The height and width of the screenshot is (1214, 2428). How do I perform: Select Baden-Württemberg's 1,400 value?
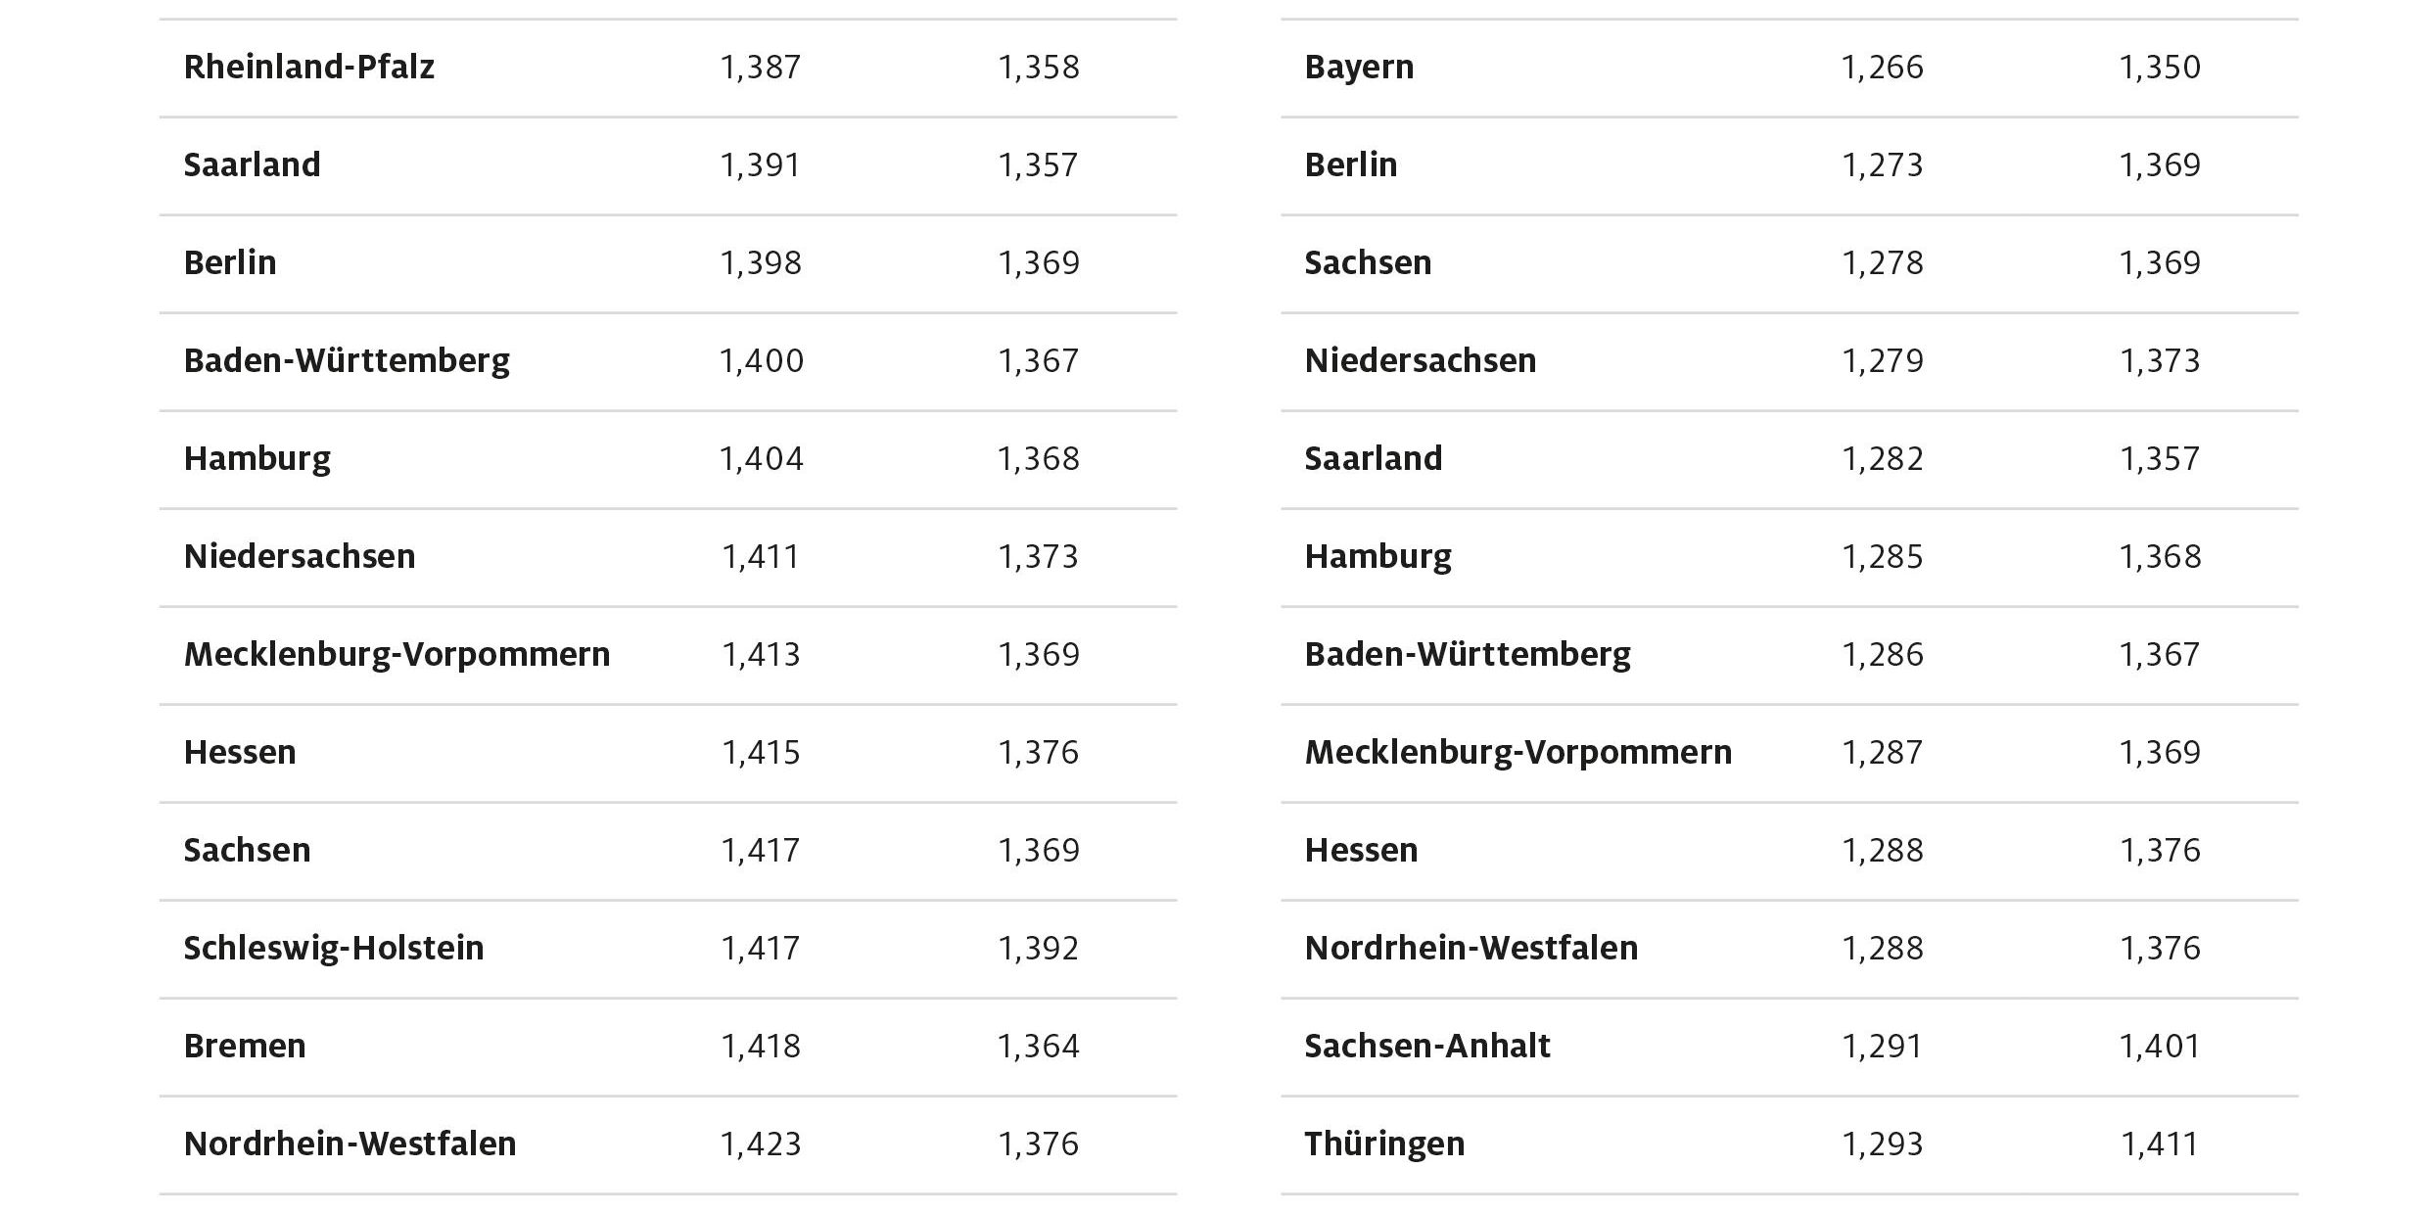761,360
